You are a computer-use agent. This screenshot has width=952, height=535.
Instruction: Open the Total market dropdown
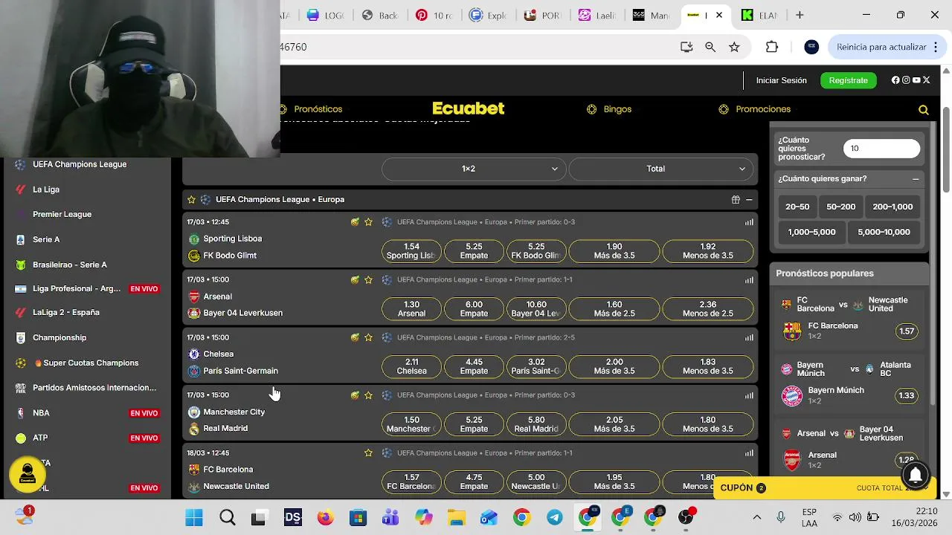661,169
